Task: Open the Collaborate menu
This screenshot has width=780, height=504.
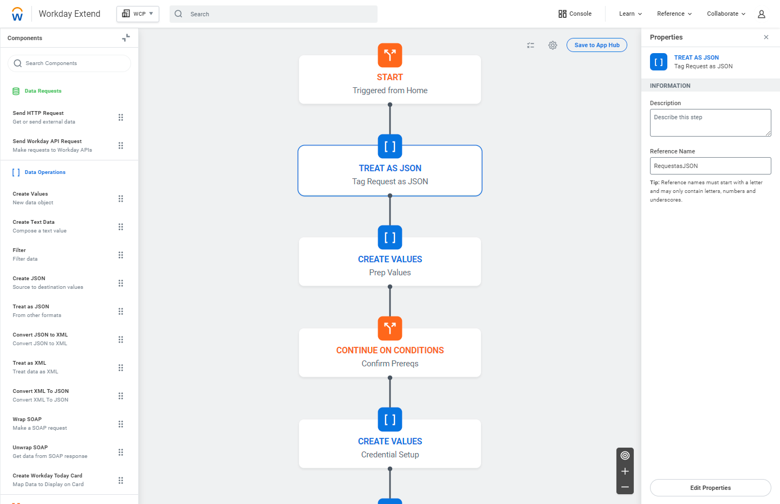Action: coord(726,14)
